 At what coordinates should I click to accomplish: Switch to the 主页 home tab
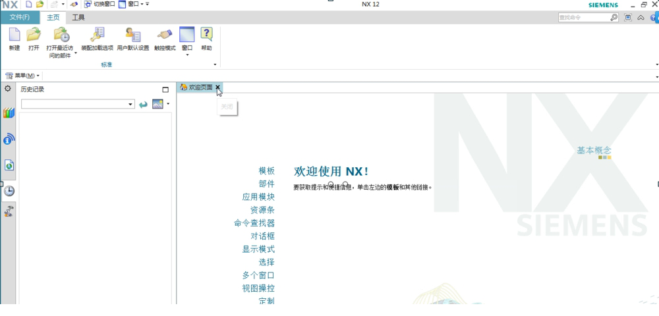point(53,17)
